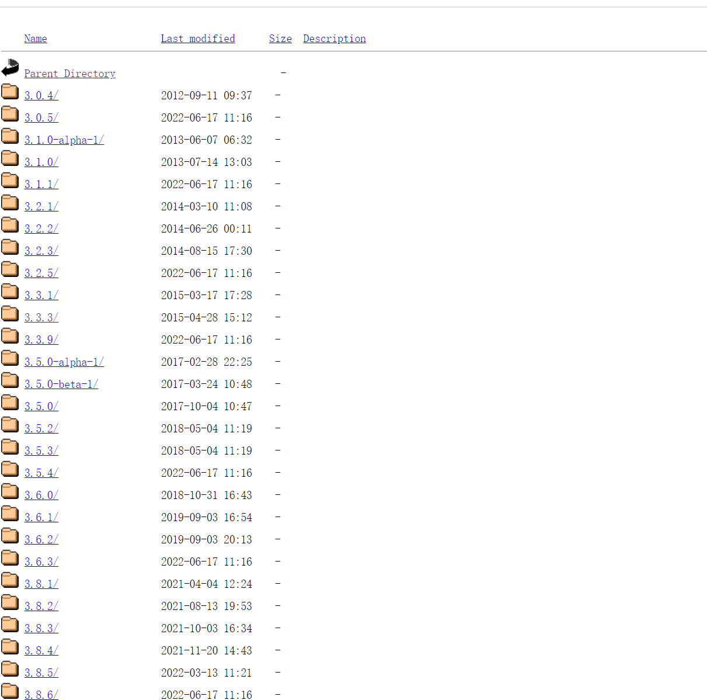The image size is (707, 700).
Task: Click the folder icon beside 3.1.0/
Action: (10, 157)
